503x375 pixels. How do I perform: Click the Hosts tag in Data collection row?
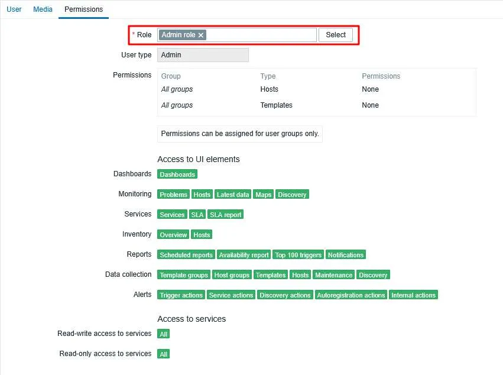(x=300, y=275)
